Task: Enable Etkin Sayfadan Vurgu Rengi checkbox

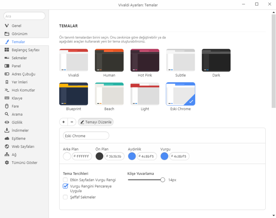Action: [x=65, y=180]
